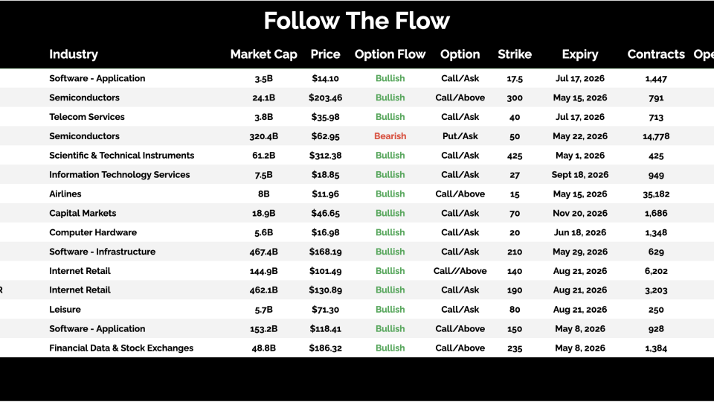Select the Telecom Services row
Image resolution: width=714 pixels, height=402 pixels.
pyautogui.click(x=87, y=117)
